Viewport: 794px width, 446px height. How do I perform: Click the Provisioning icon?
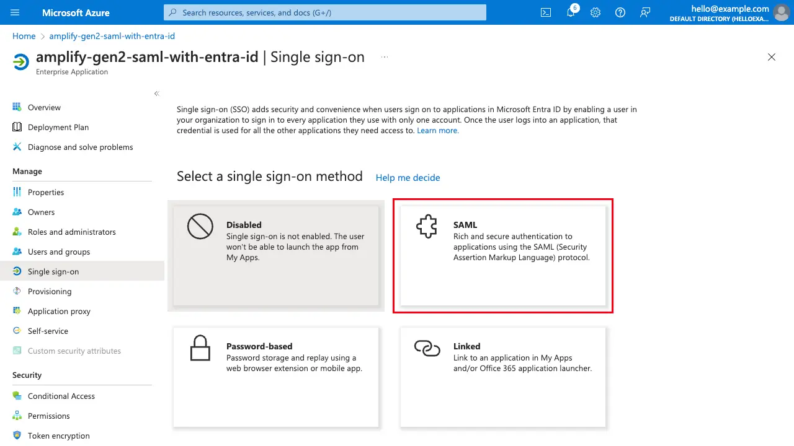[x=17, y=291]
